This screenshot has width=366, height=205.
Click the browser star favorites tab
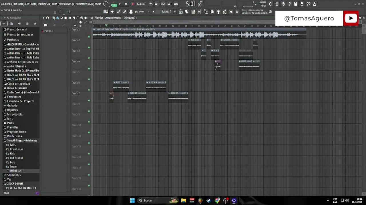coord(35,24)
